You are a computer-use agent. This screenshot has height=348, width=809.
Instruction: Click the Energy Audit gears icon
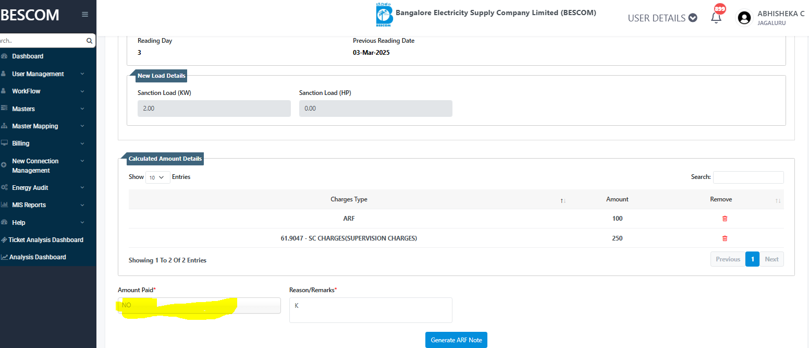pos(4,187)
